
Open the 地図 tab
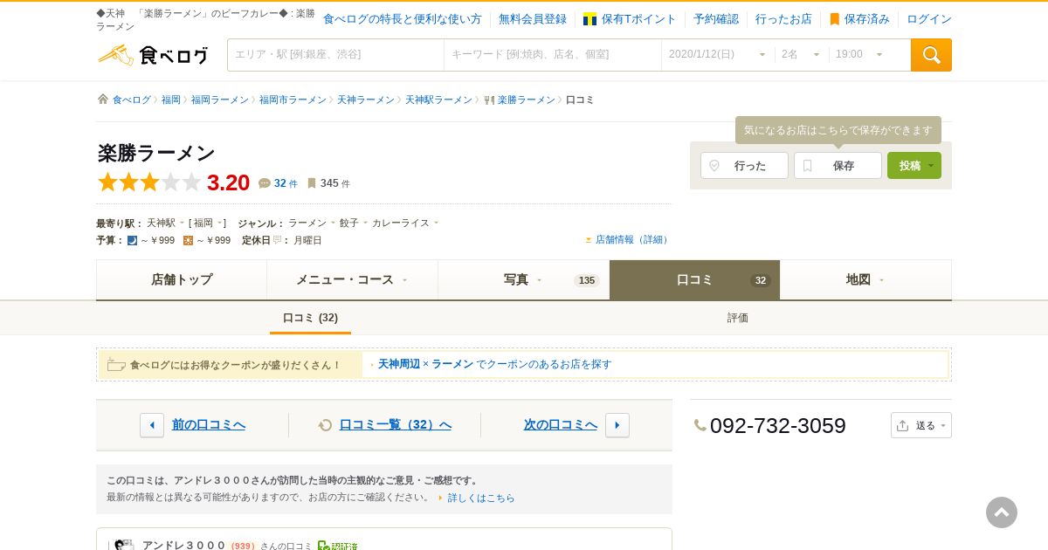click(865, 279)
